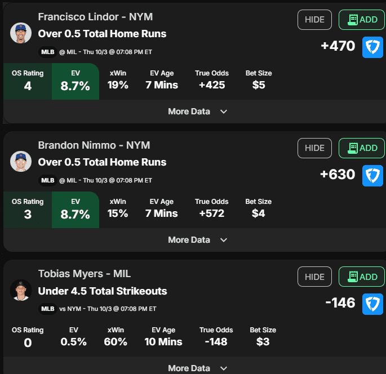
Task: Select the +470 odds for Lindor
Action: [x=338, y=46]
